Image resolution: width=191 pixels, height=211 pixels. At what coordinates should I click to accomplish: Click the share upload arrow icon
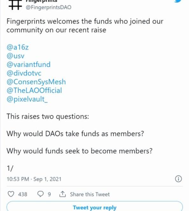(63, 194)
